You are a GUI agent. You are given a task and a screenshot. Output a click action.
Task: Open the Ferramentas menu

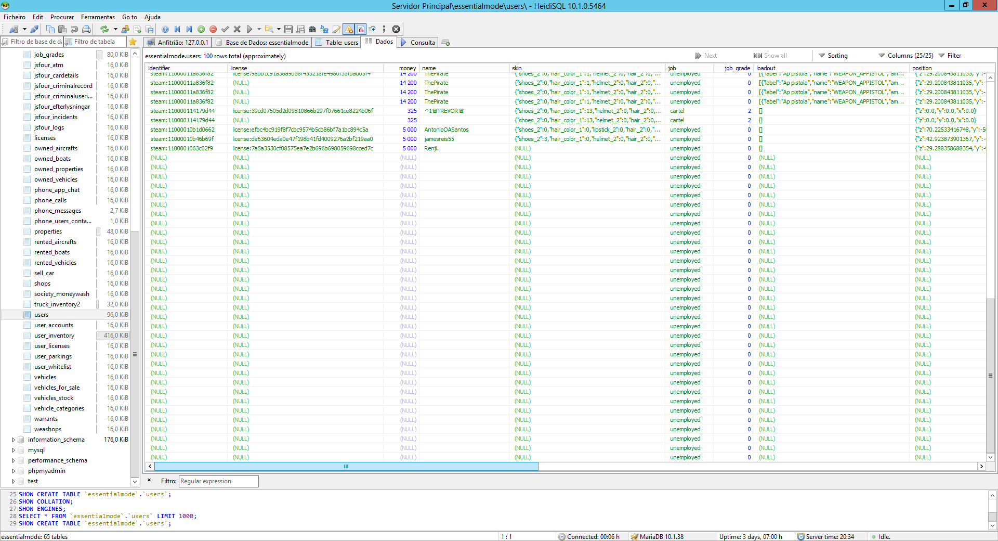[x=98, y=17]
